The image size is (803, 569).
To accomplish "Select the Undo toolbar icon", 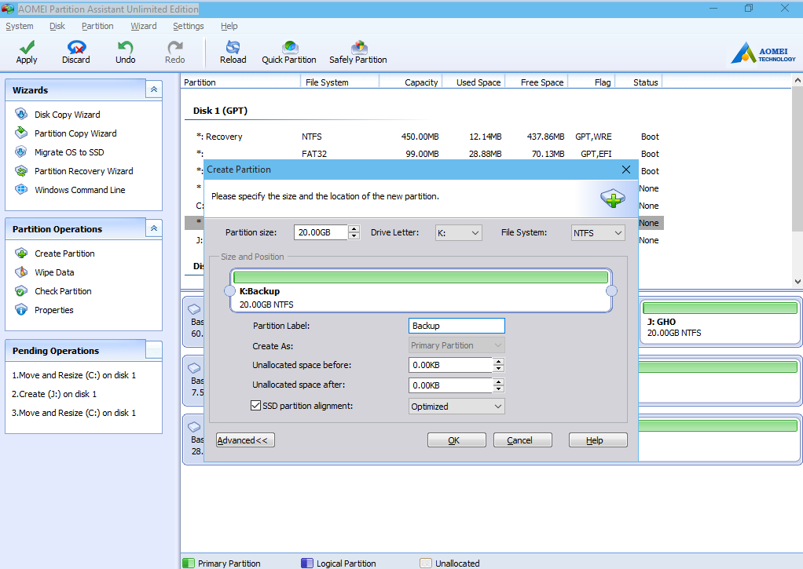I will 125,51.
